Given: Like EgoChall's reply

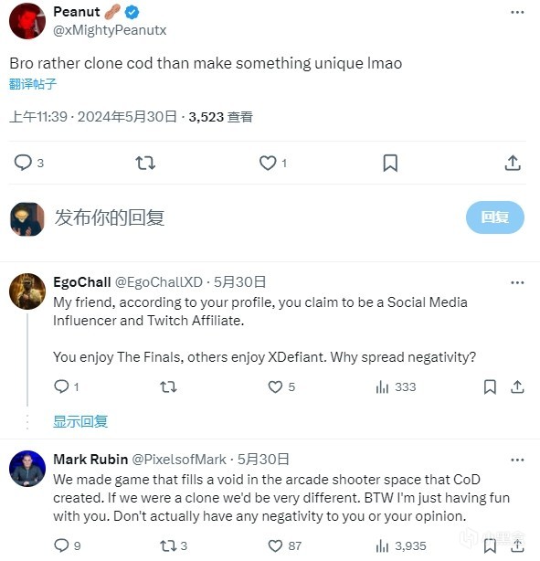Looking at the screenshot, I should (275, 386).
